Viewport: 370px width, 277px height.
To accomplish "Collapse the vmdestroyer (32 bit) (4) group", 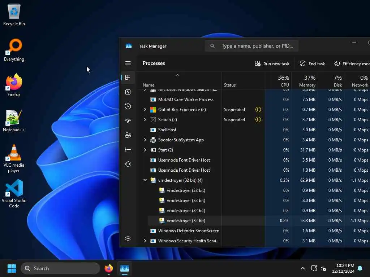I will 145,180.
